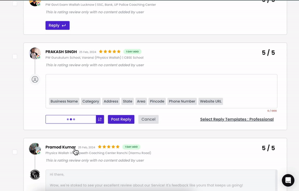299x191 pixels.
Task: Open the loading template dropdown field
Action: coord(71,119)
